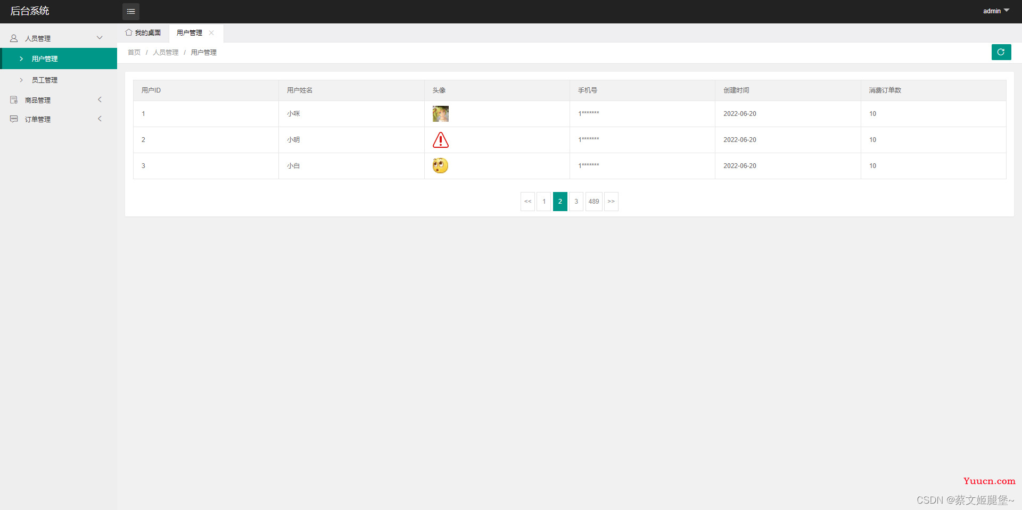Click the person icon beside 人员管理
Viewport: 1022px width, 510px height.
(14, 38)
